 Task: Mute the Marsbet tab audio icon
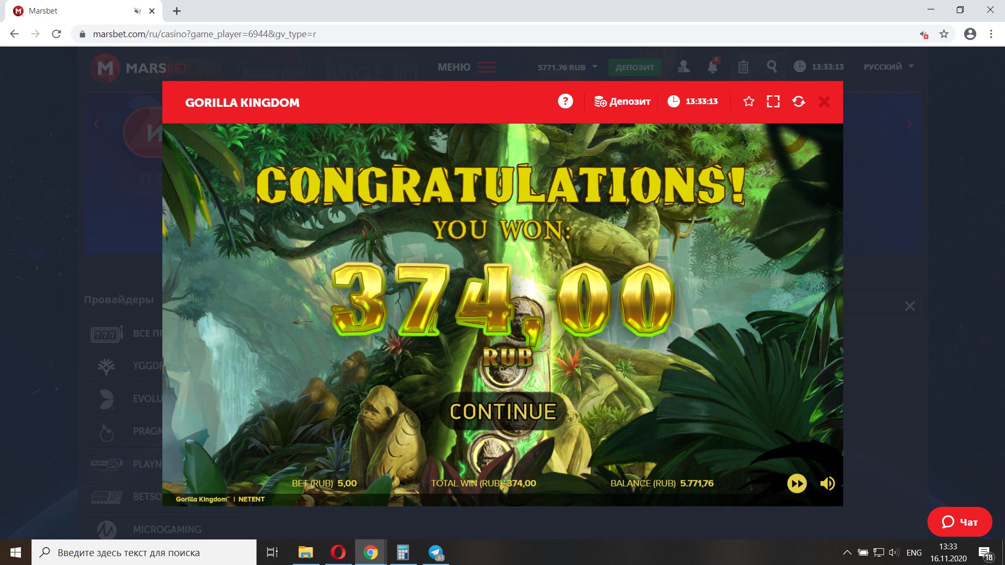[x=137, y=11]
